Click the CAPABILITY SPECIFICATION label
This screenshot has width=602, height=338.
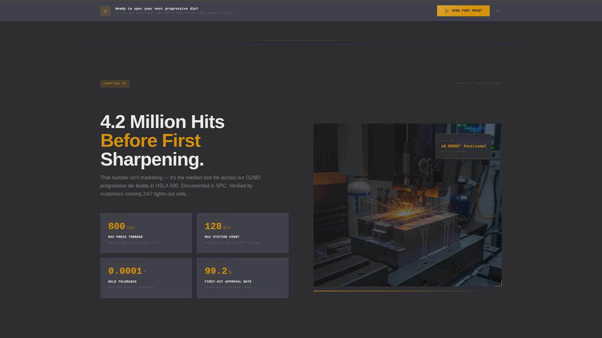pos(478,84)
